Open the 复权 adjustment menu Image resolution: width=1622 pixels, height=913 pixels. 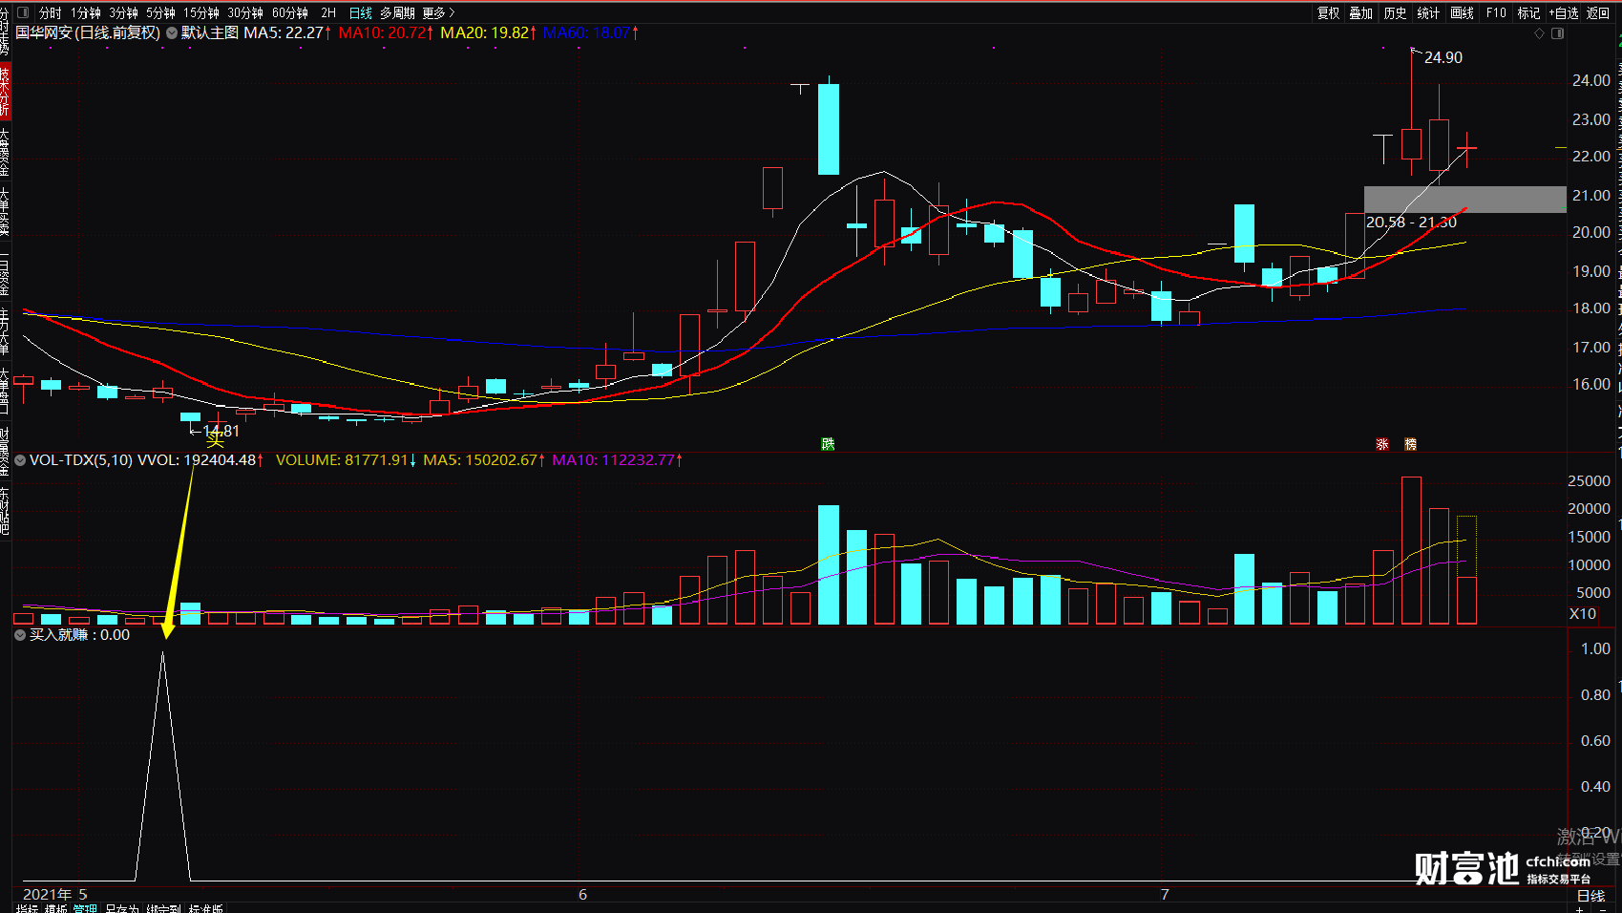coord(1329,13)
